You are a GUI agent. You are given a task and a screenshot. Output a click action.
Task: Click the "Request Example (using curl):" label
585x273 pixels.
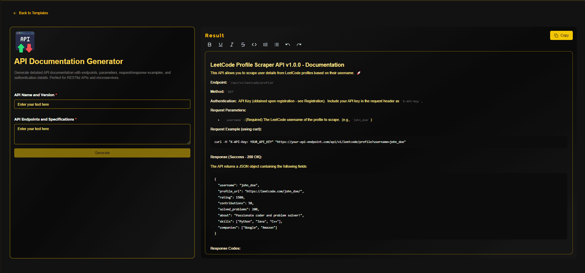236,129
